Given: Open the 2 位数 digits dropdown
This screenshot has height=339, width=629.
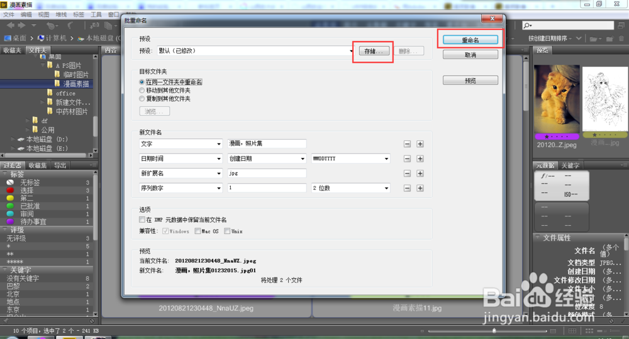Looking at the screenshot, I should pyautogui.click(x=350, y=188).
